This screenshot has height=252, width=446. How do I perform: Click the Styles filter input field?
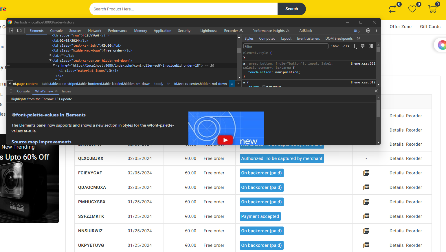point(285,46)
